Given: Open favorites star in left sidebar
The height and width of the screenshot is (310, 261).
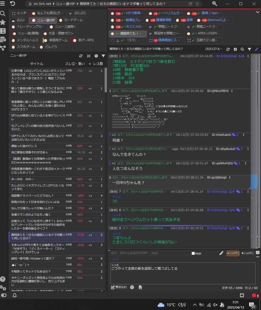Looking at the screenshot, I should 3,22.
